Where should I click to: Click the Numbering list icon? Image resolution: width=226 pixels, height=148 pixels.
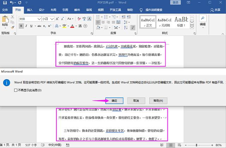click(106, 17)
